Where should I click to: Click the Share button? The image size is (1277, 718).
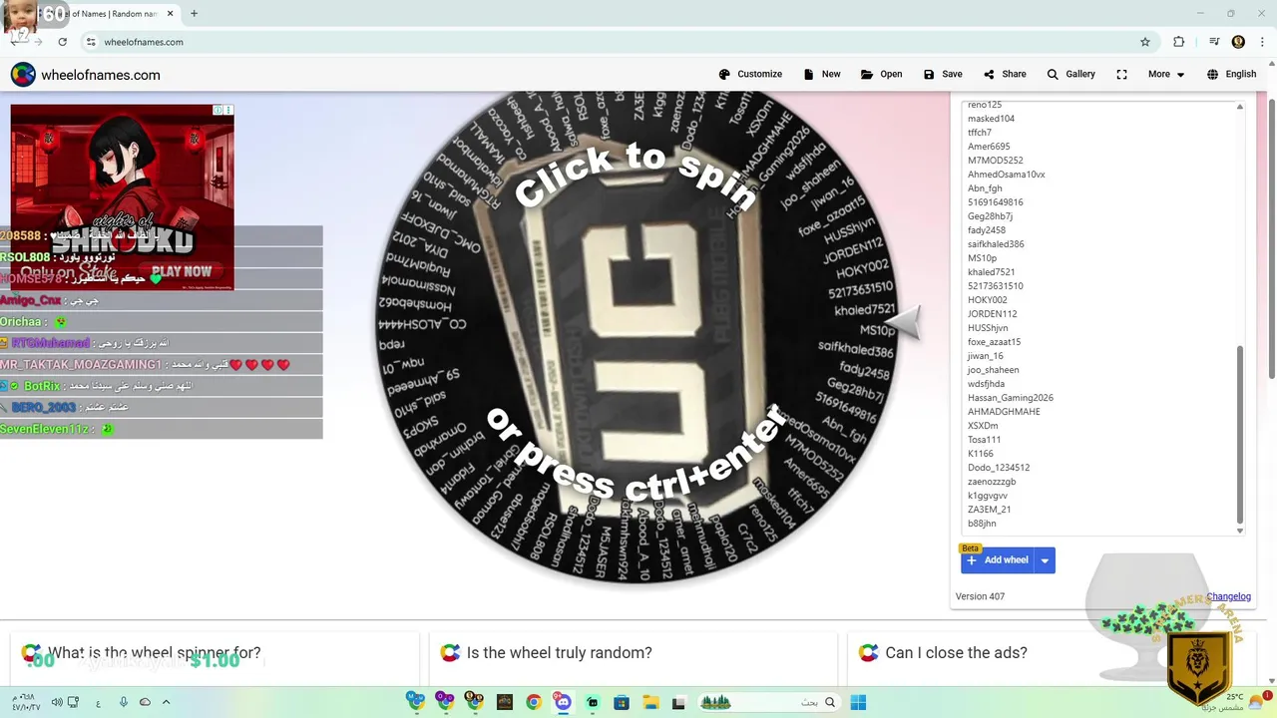(1005, 74)
